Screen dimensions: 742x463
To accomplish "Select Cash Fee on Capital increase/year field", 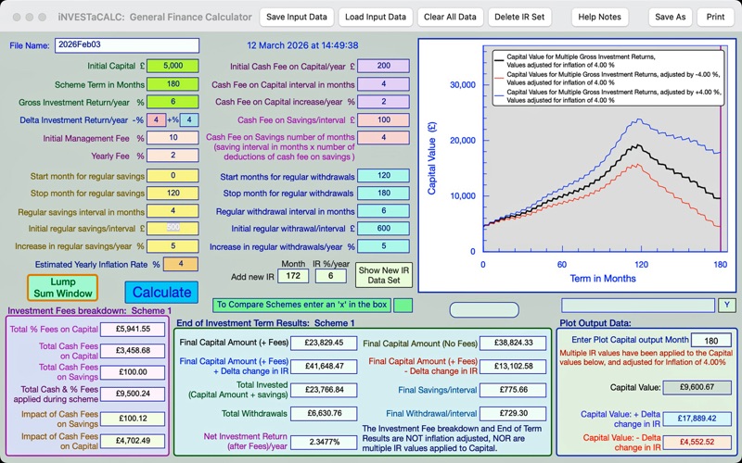I will tap(383, 102).
